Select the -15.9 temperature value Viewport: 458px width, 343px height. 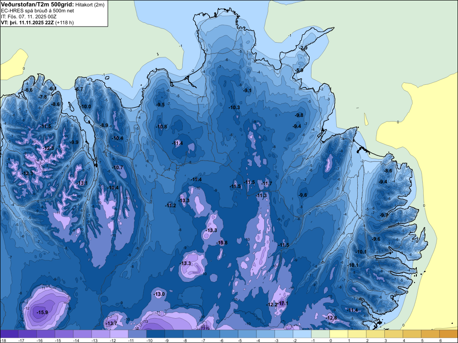pyautogui.click(x=42, y=312)
